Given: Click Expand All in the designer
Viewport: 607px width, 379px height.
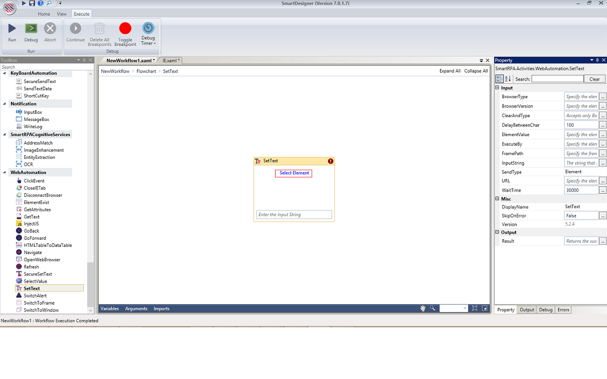Looking at the screenshot, I should pyautogui.click(x=450, y=71).
